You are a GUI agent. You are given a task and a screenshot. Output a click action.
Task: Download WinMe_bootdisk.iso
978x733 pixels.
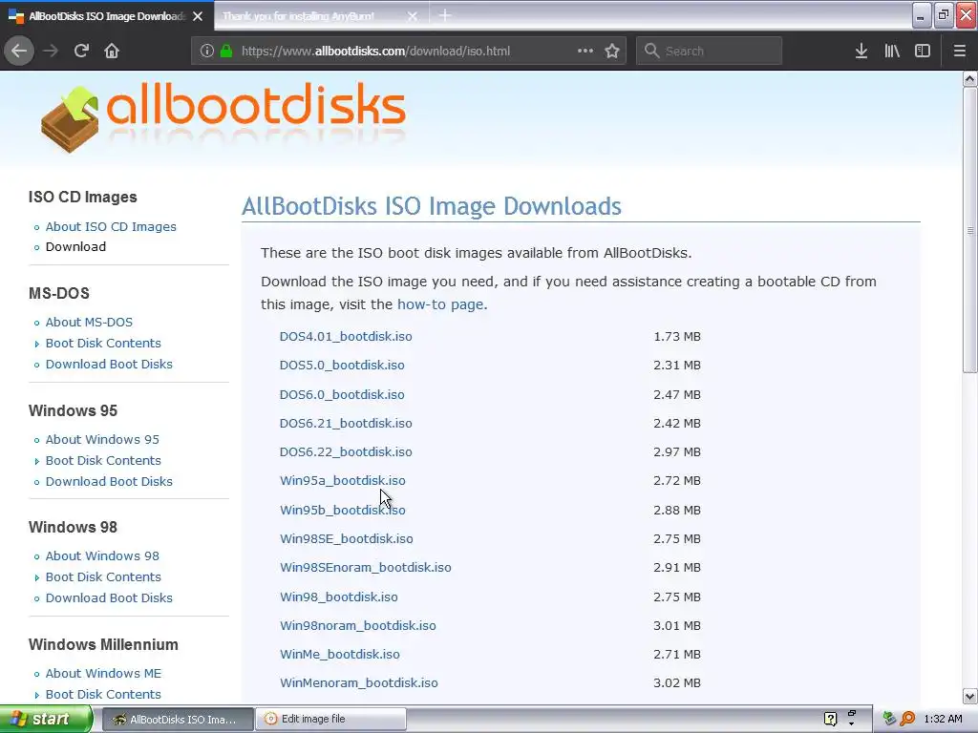340,655
